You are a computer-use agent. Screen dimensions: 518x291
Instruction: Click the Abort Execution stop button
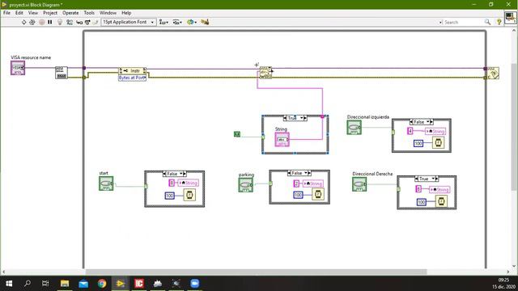click(x=41, y=22)
